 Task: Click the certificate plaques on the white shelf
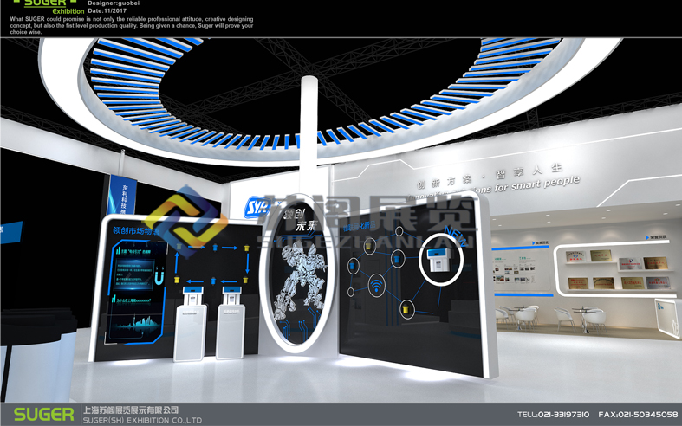pos(615,270)
